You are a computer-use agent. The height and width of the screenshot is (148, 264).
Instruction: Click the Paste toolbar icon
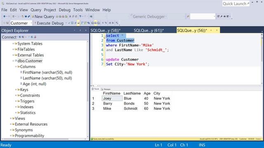pyautogui.click(x=76, y=16)
